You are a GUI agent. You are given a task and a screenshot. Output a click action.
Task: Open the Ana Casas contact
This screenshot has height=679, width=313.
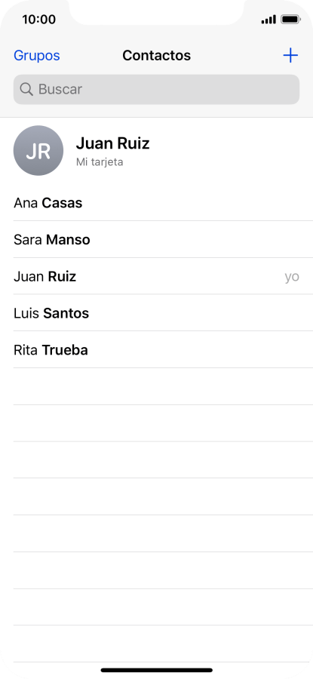tap(156, 203)
